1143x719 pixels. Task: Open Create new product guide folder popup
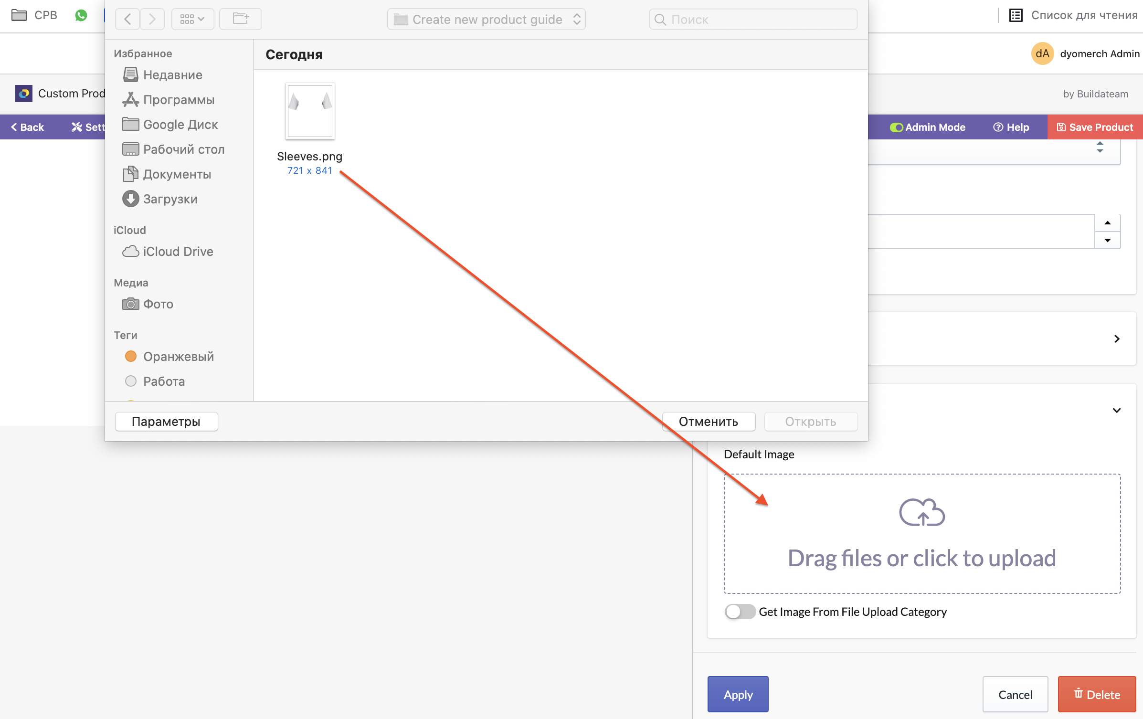click(487, 19)
